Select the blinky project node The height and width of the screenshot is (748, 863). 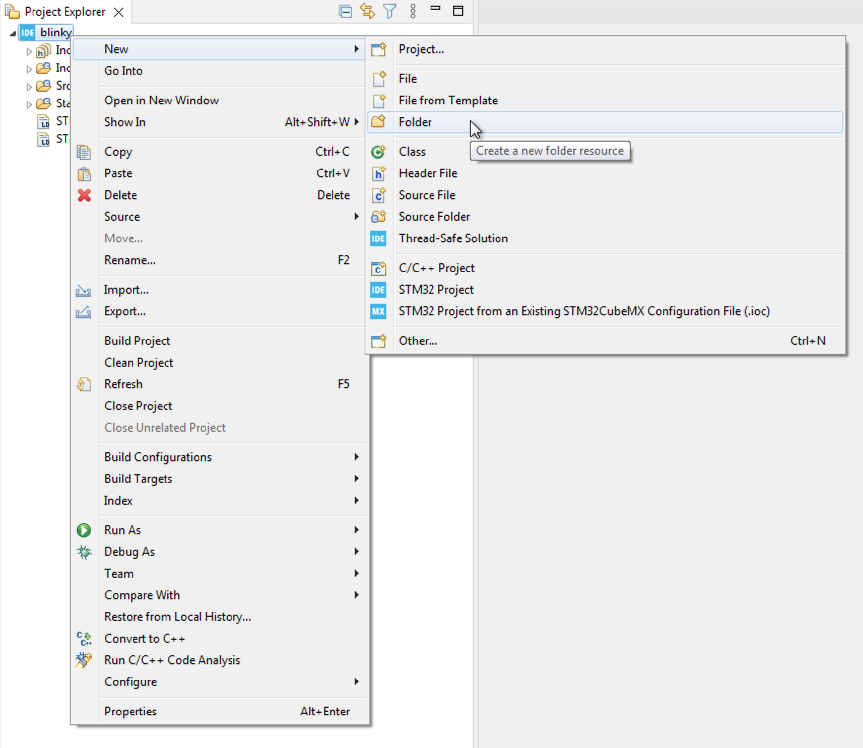pos(55,33)
